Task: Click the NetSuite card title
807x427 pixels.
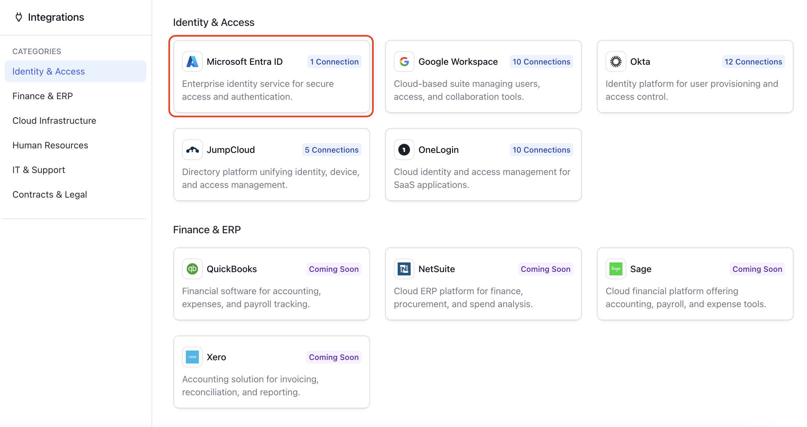Action: pos(437,269)
